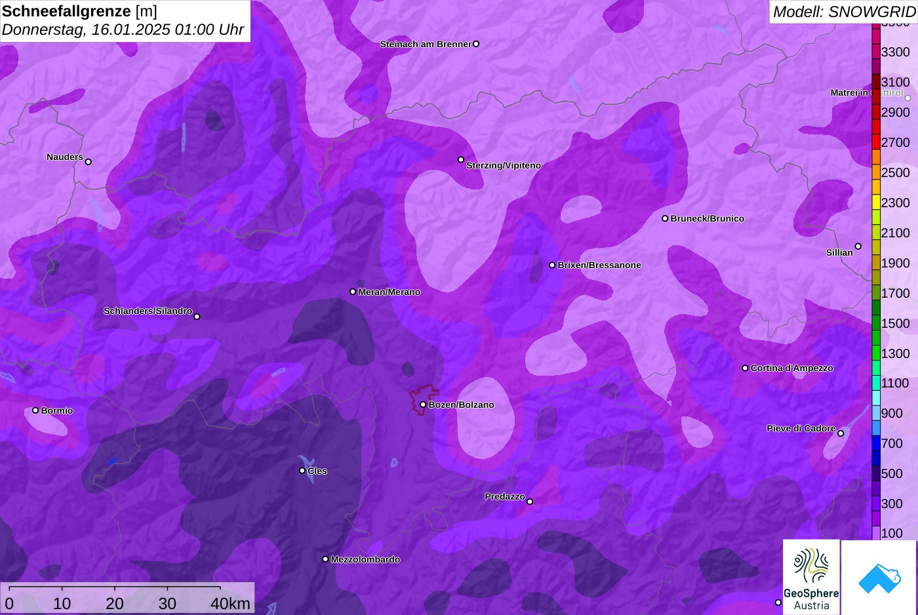Click the Bozen/Bolzano marker dot
918x615 pixels.
coord(423,405)
